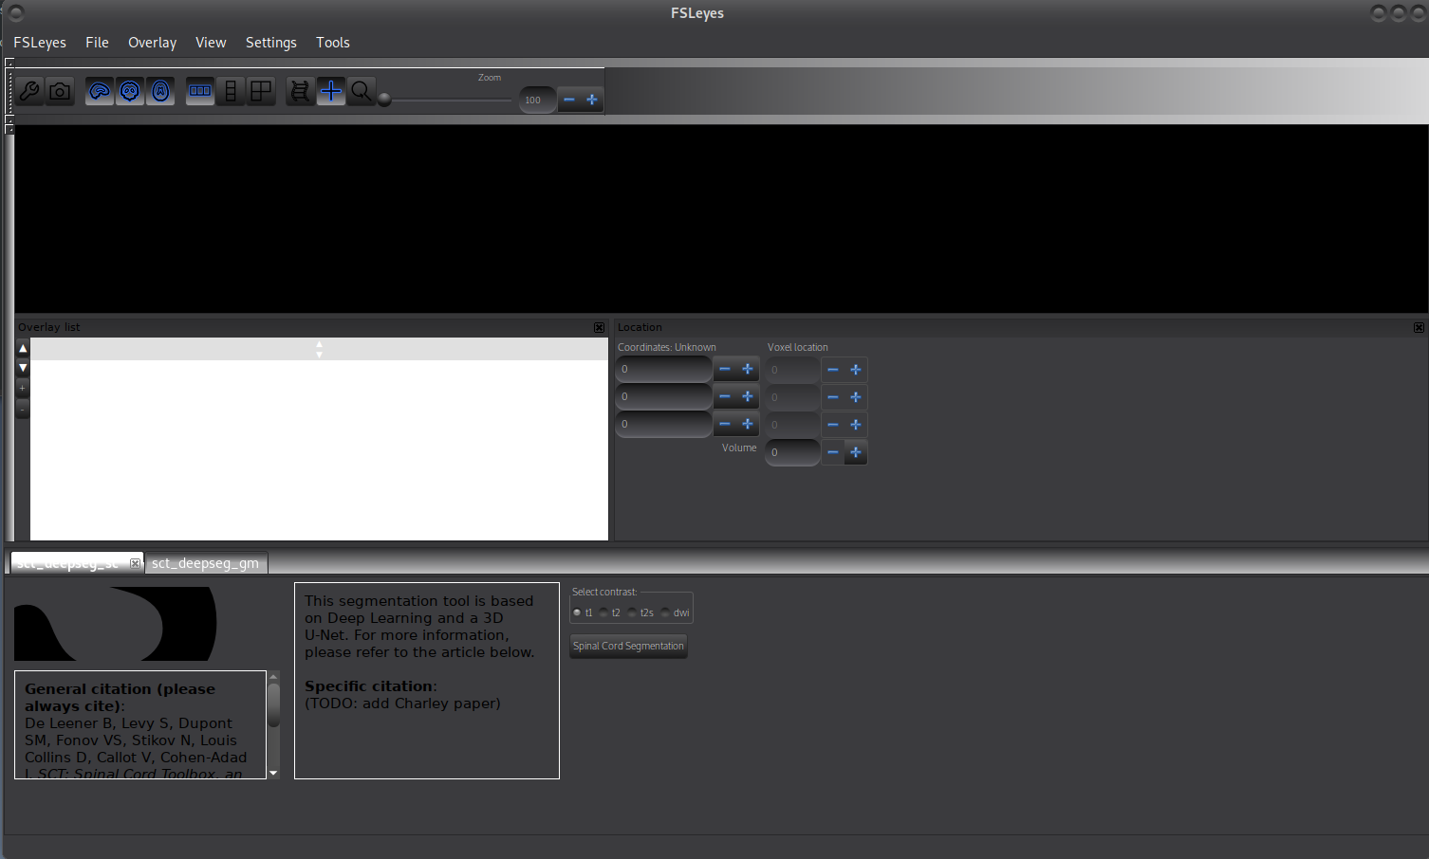Screen dimensions: 1429x859
Task: Click the citation panel scrollbar down arrow
Action: (x=273, y=773)
